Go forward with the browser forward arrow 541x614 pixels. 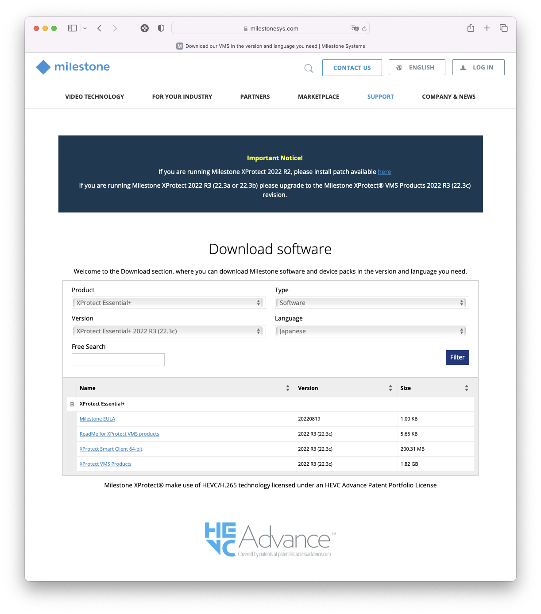click(115, 28)
